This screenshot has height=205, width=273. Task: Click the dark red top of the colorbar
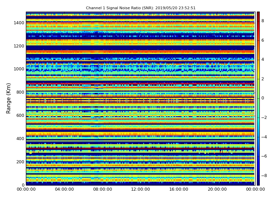click(x=258, y=14)
